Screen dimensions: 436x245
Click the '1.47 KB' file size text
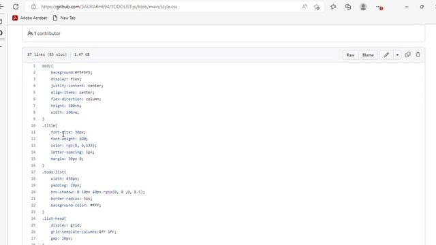(82, 54)
